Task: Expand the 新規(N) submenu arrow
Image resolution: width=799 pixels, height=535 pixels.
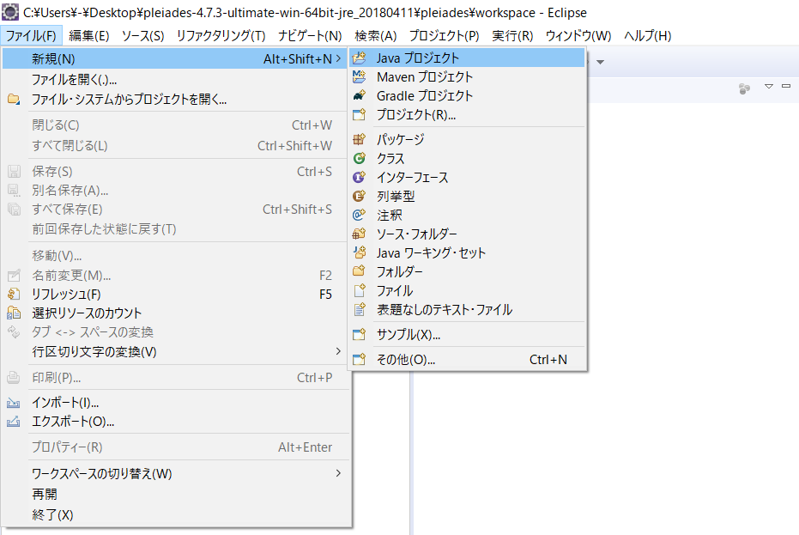Action: pos(338,58)
